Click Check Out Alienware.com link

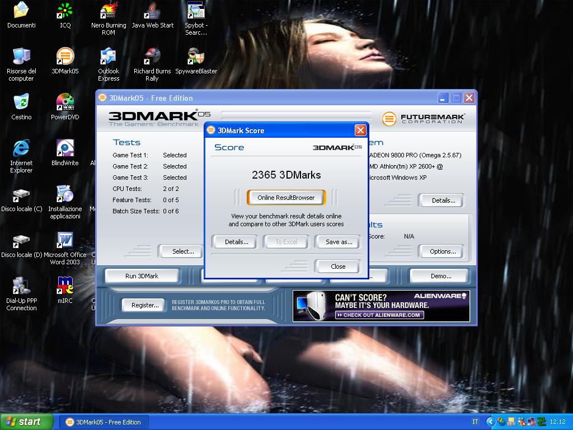coord(379,315)
